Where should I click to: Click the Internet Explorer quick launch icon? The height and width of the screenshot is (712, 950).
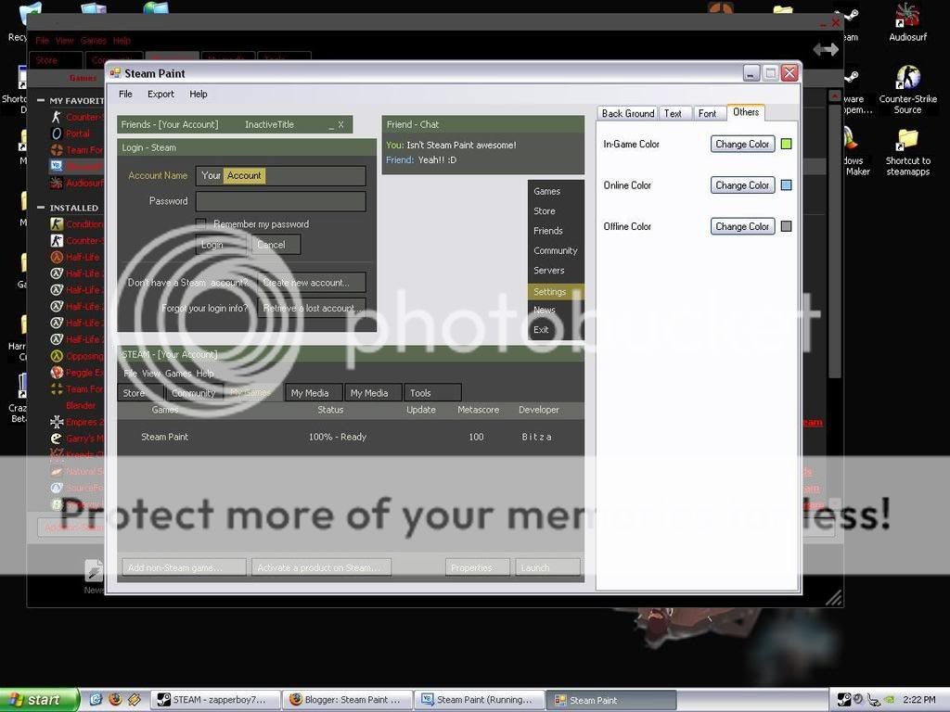point(96,700)
